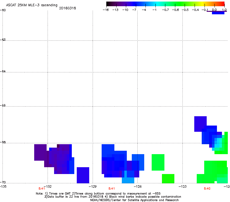Click the -126 longitude axis label
The image size is (230, 202).
pyautogui.click(x=138, y=186)
